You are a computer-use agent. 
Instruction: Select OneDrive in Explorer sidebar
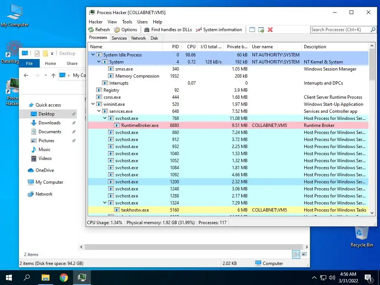click(45, 170)
